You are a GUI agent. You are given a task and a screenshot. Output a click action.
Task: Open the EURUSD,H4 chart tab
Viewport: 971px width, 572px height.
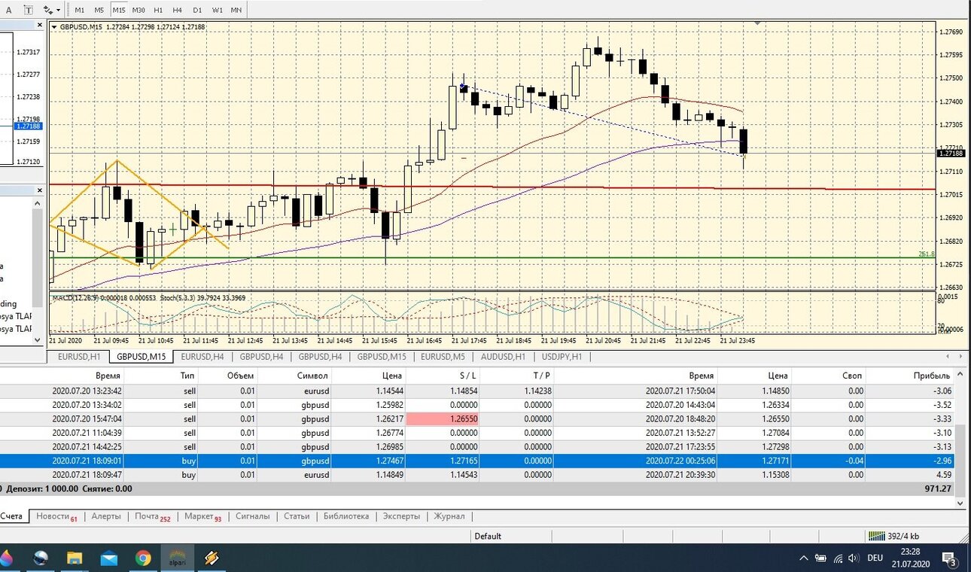[202, 357]
